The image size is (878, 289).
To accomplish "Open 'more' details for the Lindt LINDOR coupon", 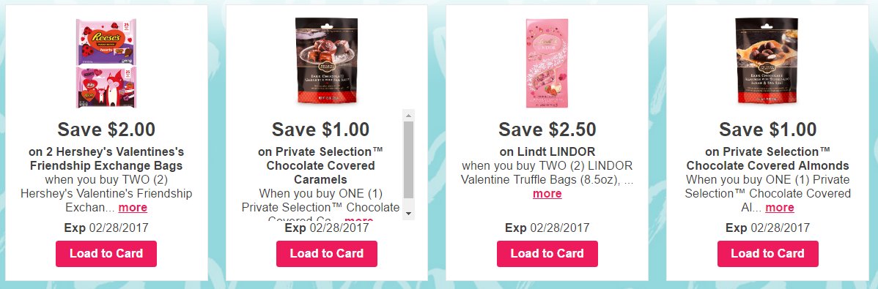I will [x=547, y=193].
